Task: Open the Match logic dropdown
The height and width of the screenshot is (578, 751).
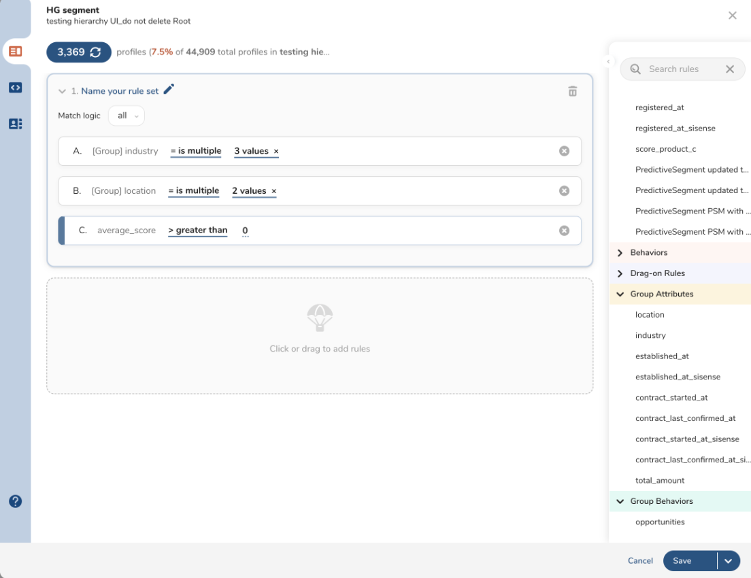Action: pyautogui.click(x=127, y=116)
